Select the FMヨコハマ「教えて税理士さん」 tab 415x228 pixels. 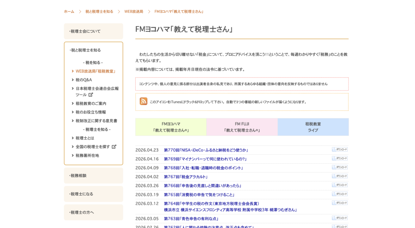171,127
